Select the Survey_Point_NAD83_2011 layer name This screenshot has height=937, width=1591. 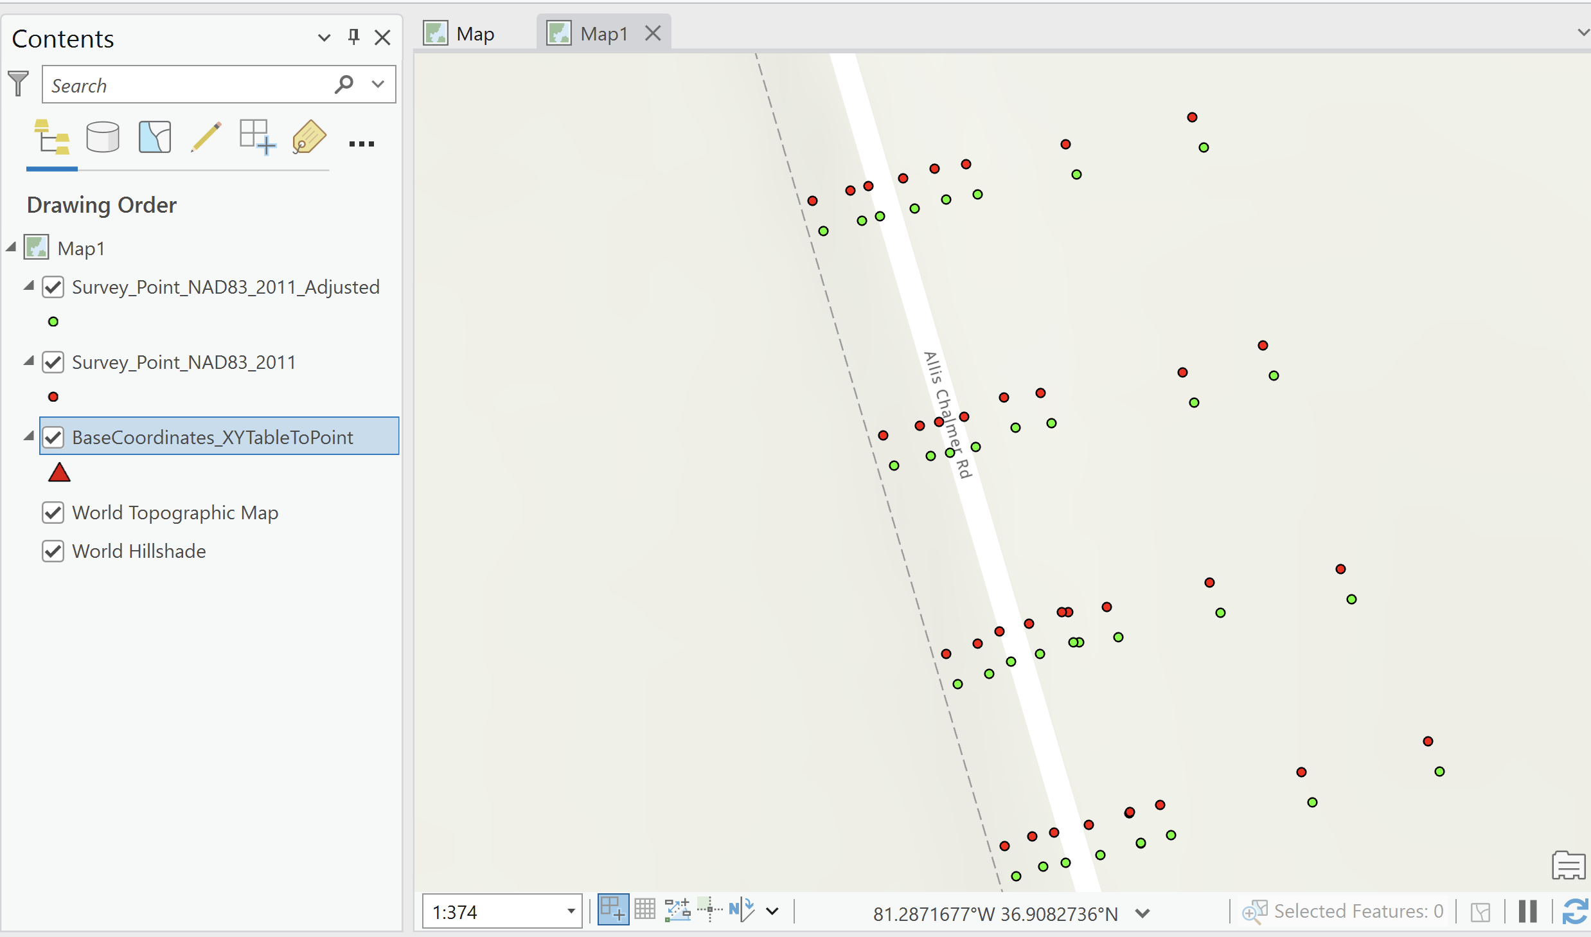point(184,362)
